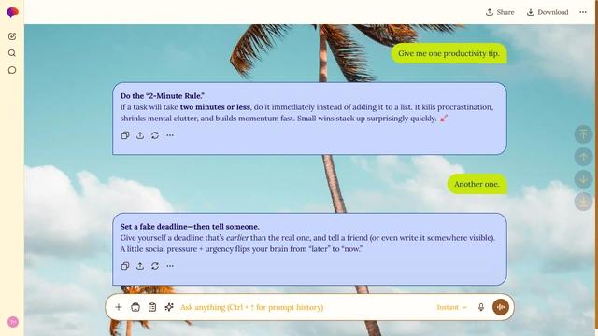The width and height of the screenshot is (598, 336).
Task: Click the microphone dictation icon
Action: (481, 307)
